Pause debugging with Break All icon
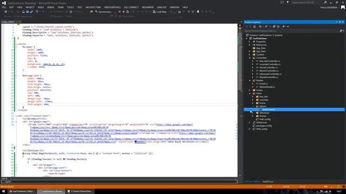346x194 pixels. click(119, 12)
